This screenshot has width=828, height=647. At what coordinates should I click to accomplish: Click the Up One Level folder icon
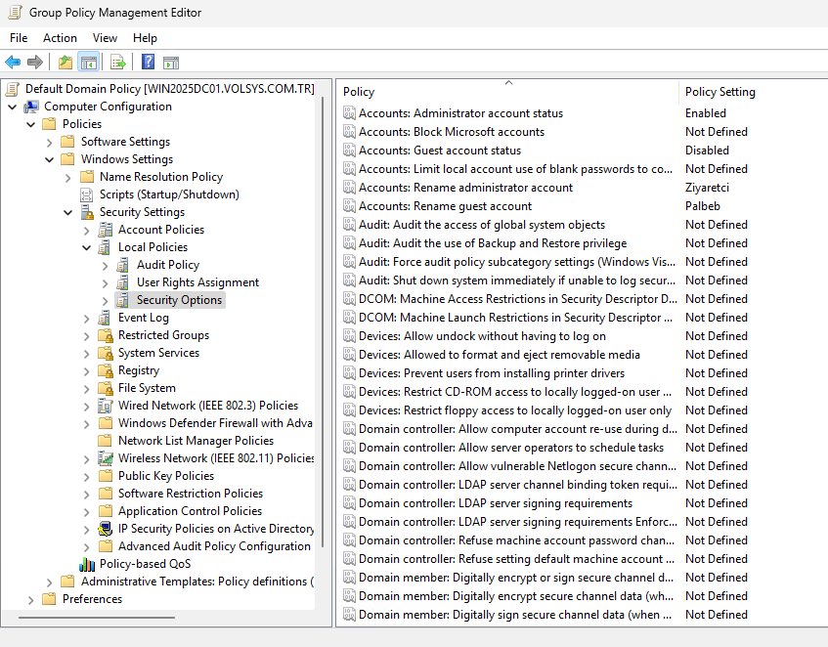(x=65, y=63)
